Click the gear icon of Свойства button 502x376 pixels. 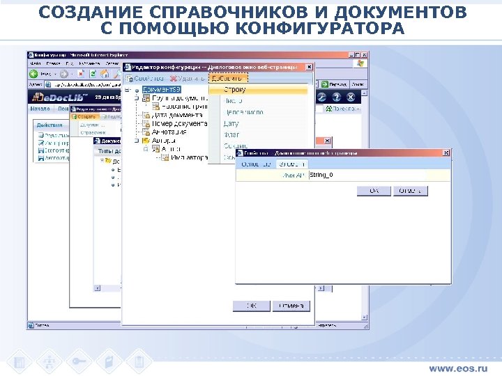(130, 78)
